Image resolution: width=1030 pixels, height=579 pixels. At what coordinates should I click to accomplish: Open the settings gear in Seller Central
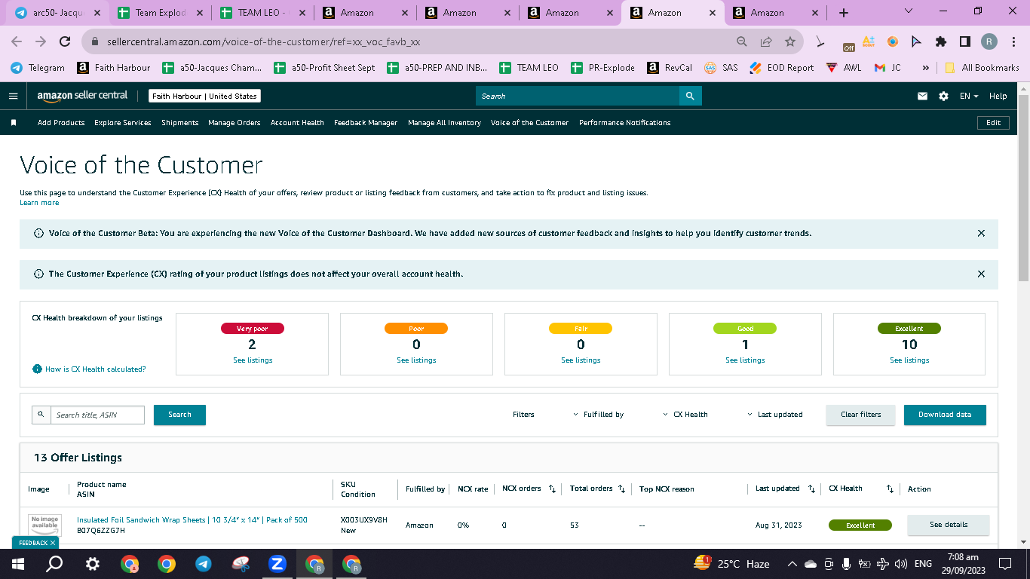[x=943, y=96]
